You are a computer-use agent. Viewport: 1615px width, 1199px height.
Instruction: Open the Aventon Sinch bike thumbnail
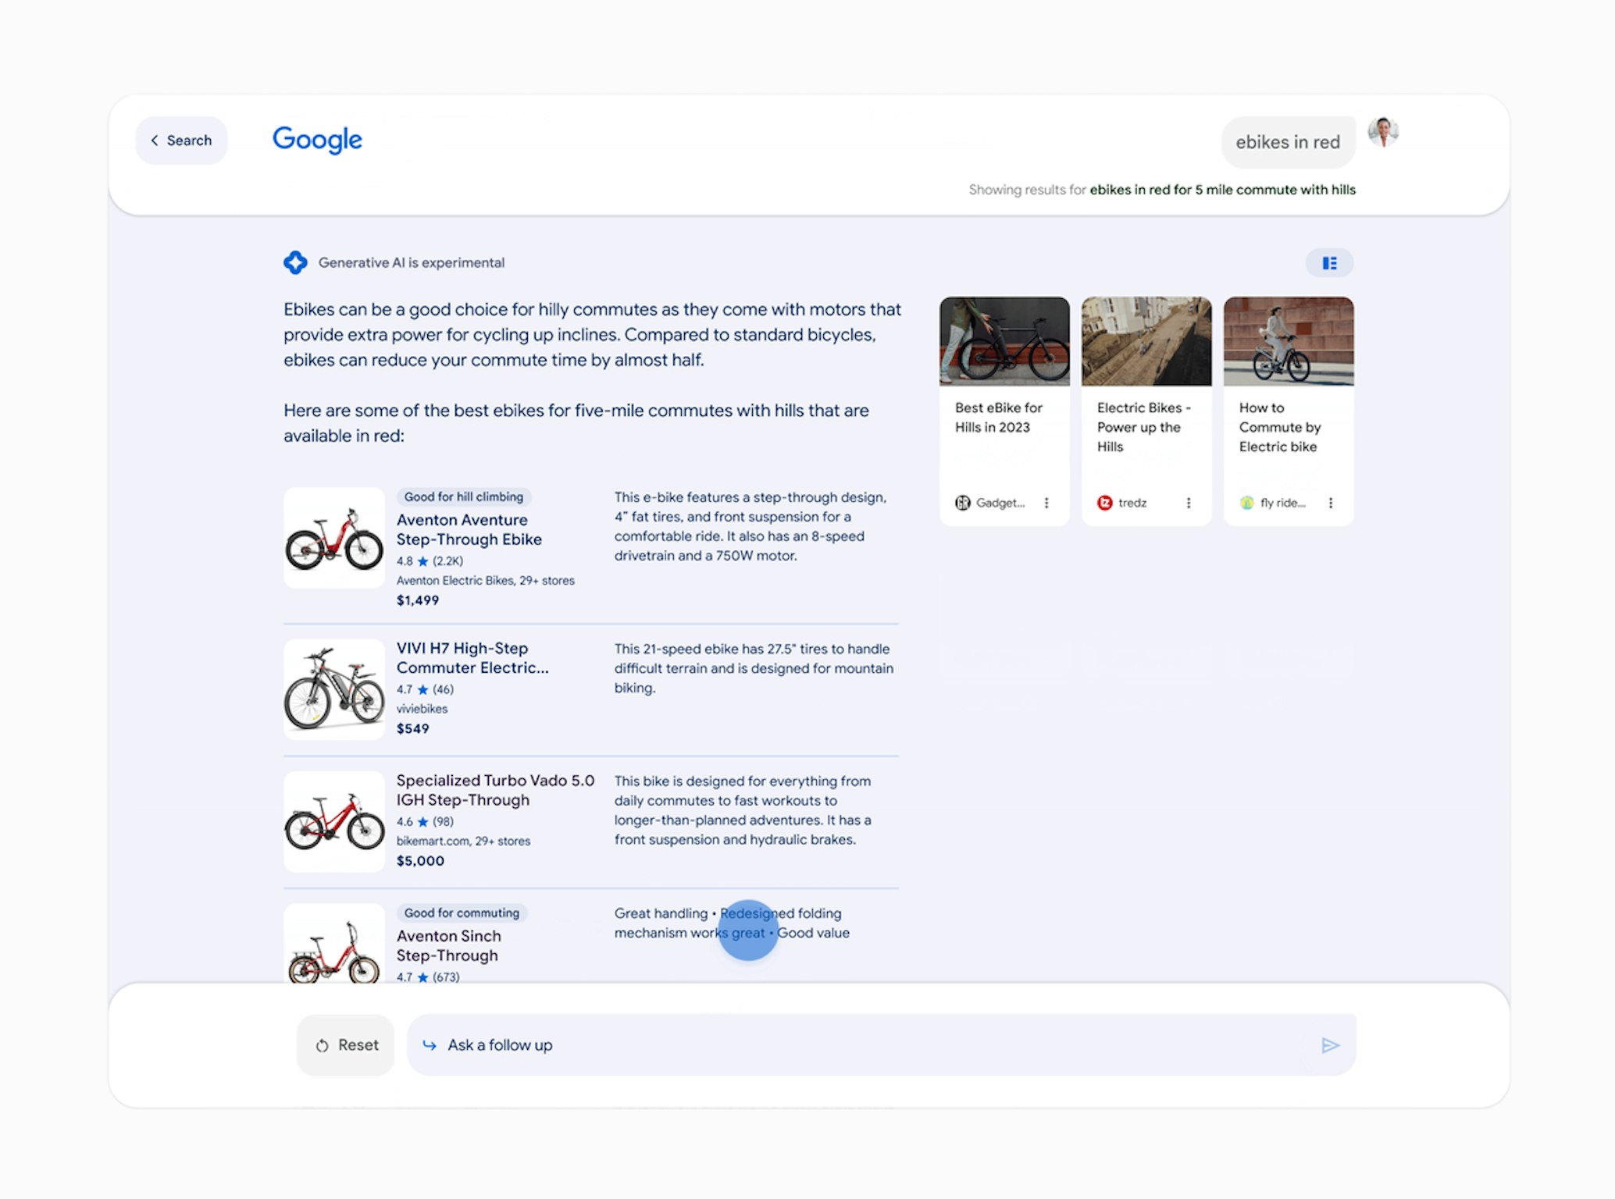pyautogui.click(x=334, y=943)
